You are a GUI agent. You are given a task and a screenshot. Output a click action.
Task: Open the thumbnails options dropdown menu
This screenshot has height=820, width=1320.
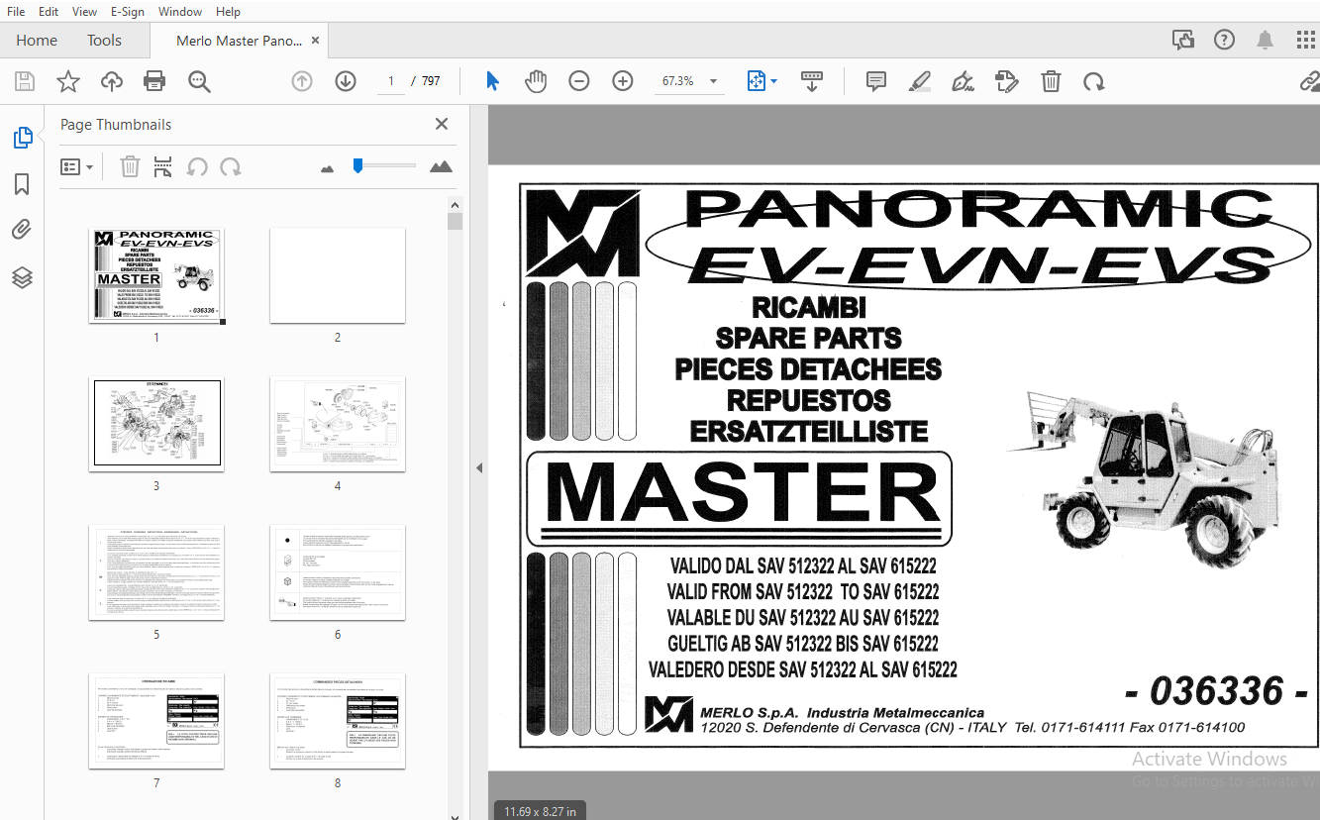[x=76, y=166]
